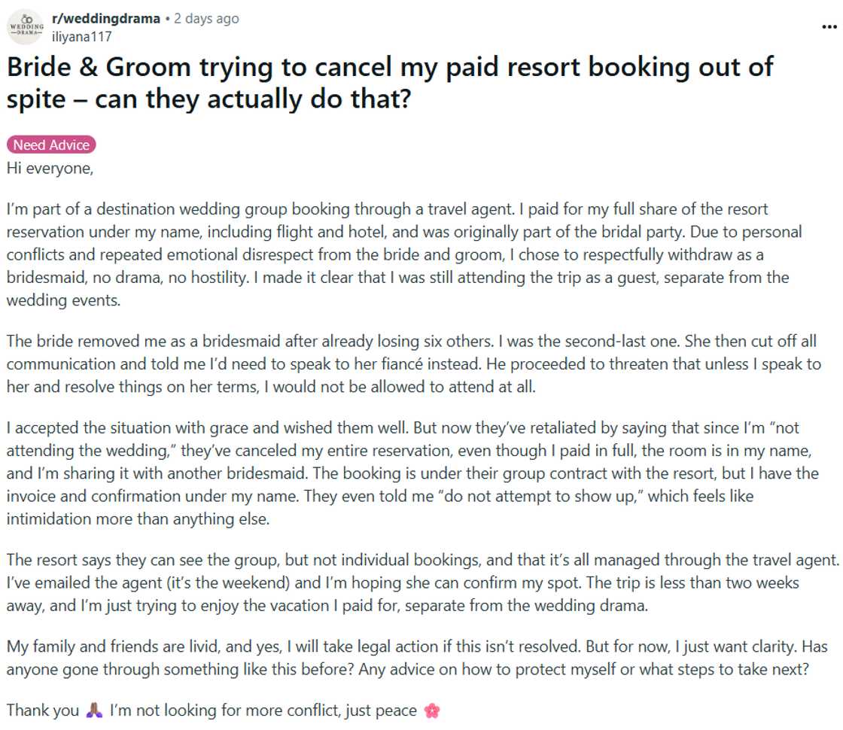The width and height of the screenshot is (843, 730).
Task: Click the folded hands emoji near 'Thank you'
Action: pos(93,710)
